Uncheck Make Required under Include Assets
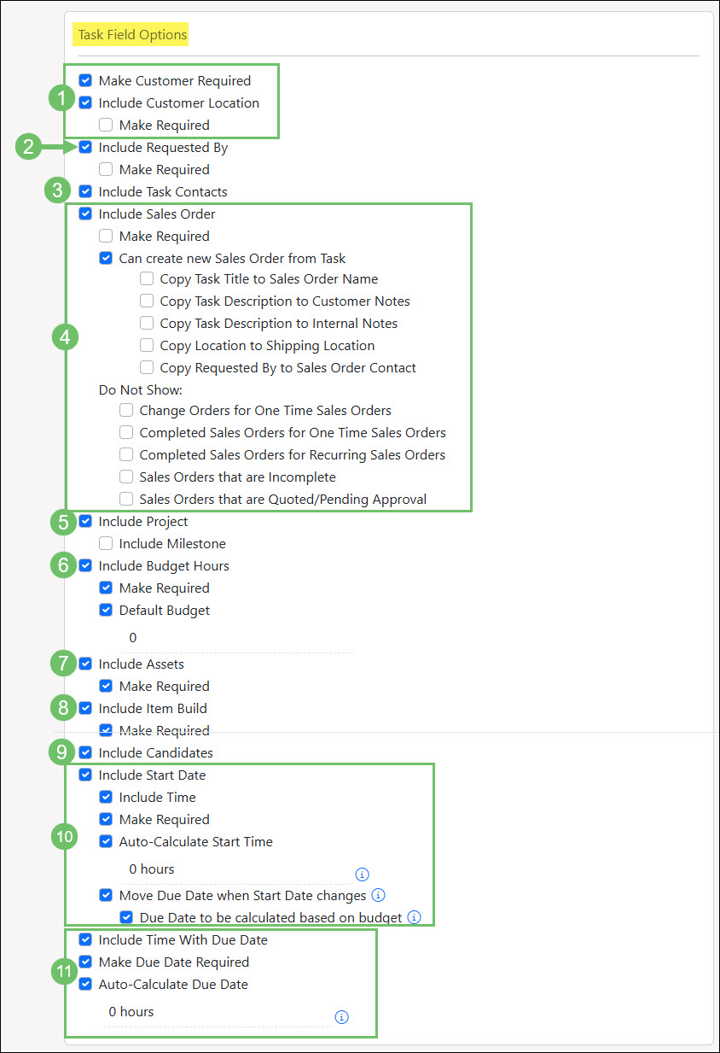The width and height of the screenshot is (720, 1053). pyautogui.click(x=106, y=686)
